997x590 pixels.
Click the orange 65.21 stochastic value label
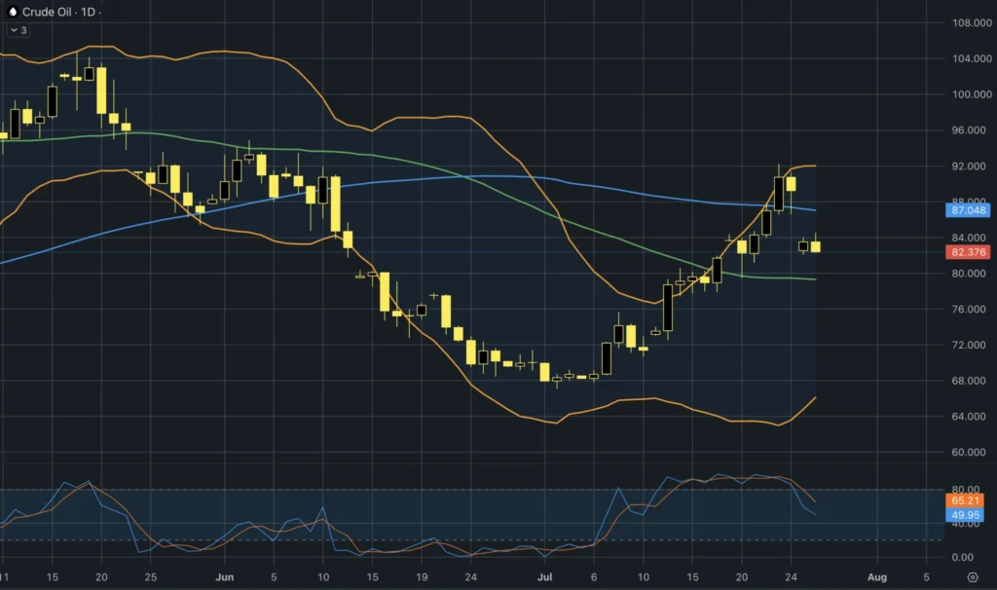965,500
